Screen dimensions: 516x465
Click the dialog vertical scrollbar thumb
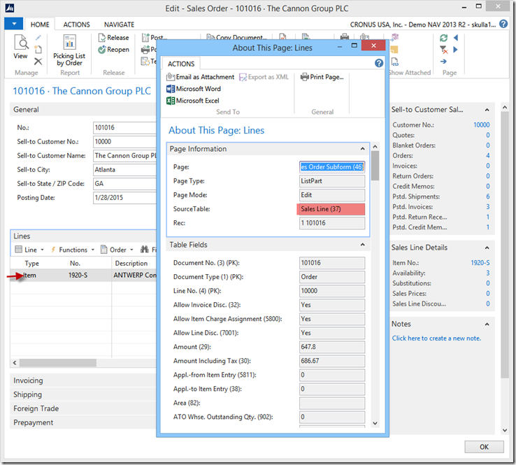click(x=375, y=166)
